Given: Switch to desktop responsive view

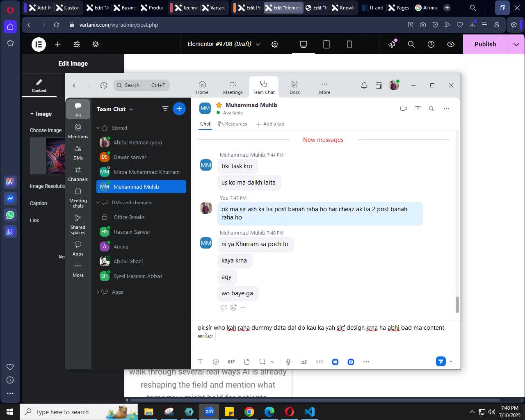Looking at the screenshot, I should coord(304,44).
